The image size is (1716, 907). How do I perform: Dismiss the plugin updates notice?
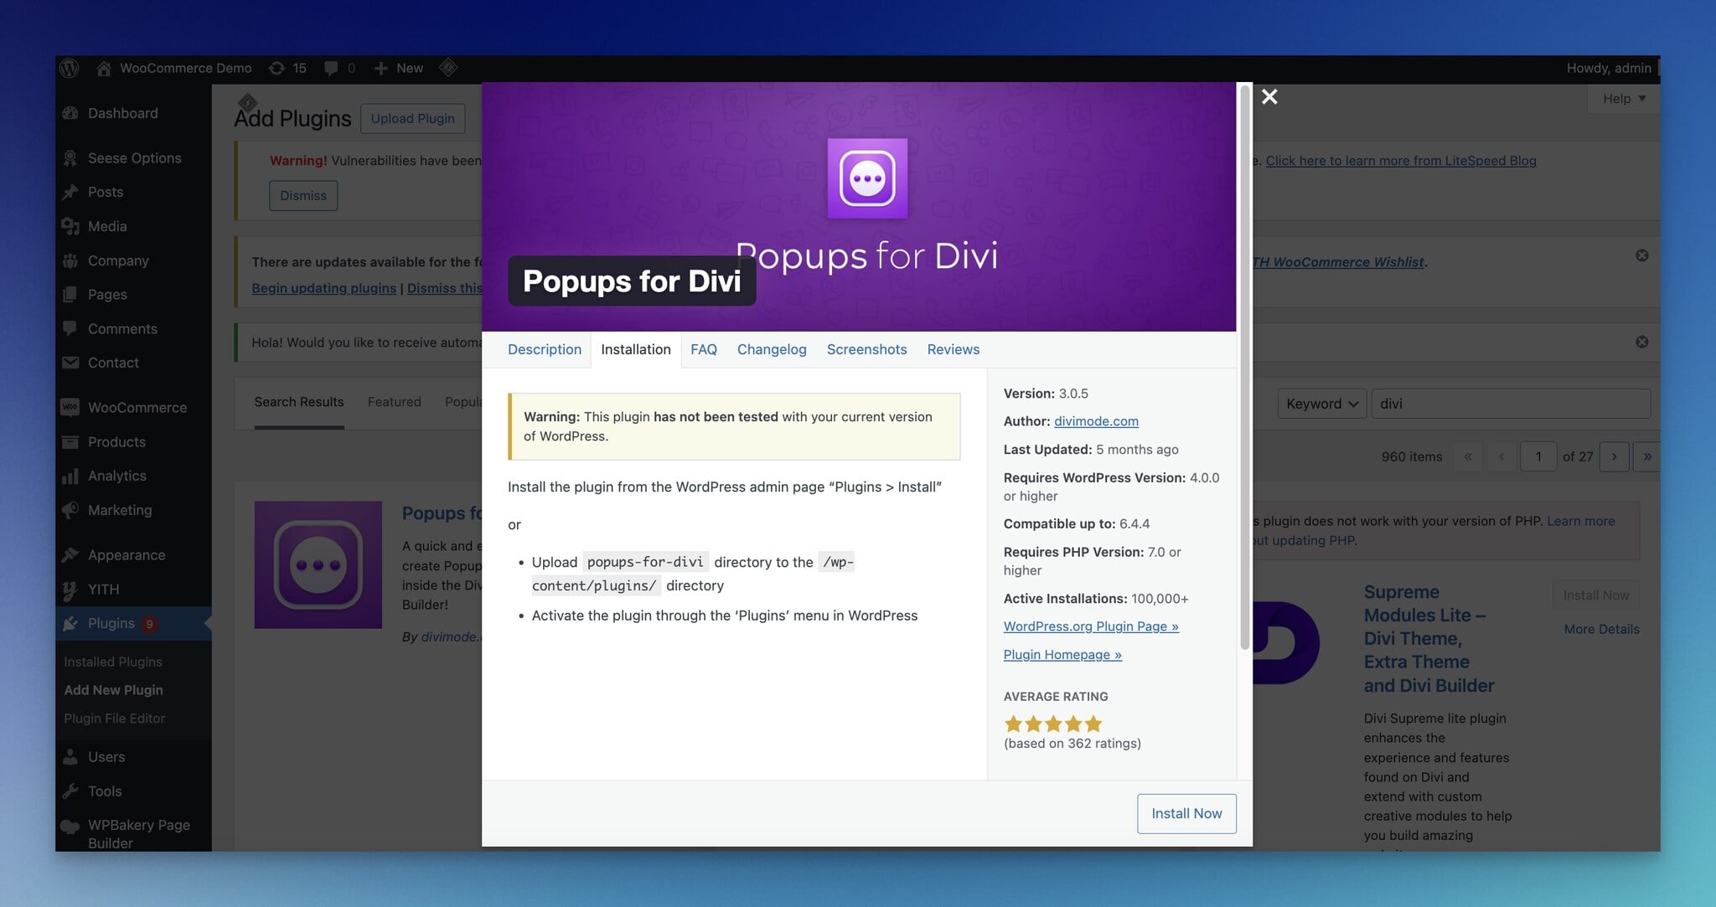point(1641,255)
